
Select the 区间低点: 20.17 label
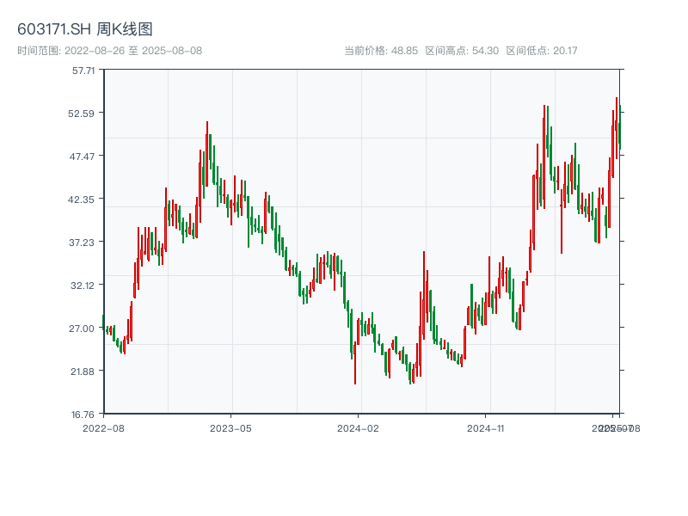pyautogui.click(x=542, y=51)
